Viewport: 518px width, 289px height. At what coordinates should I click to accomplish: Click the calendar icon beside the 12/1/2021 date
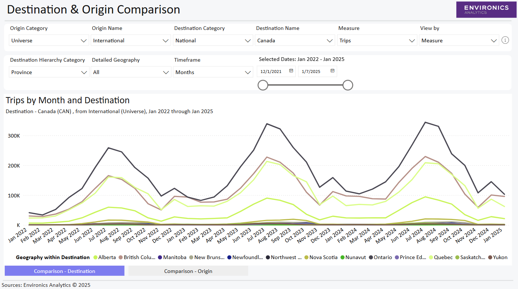coord(291,71)
